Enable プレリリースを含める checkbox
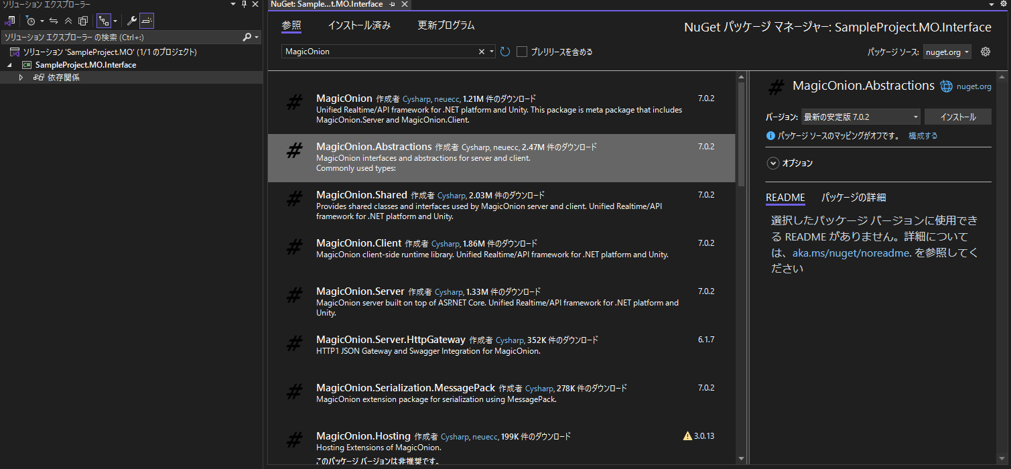 tap(522, 52)
